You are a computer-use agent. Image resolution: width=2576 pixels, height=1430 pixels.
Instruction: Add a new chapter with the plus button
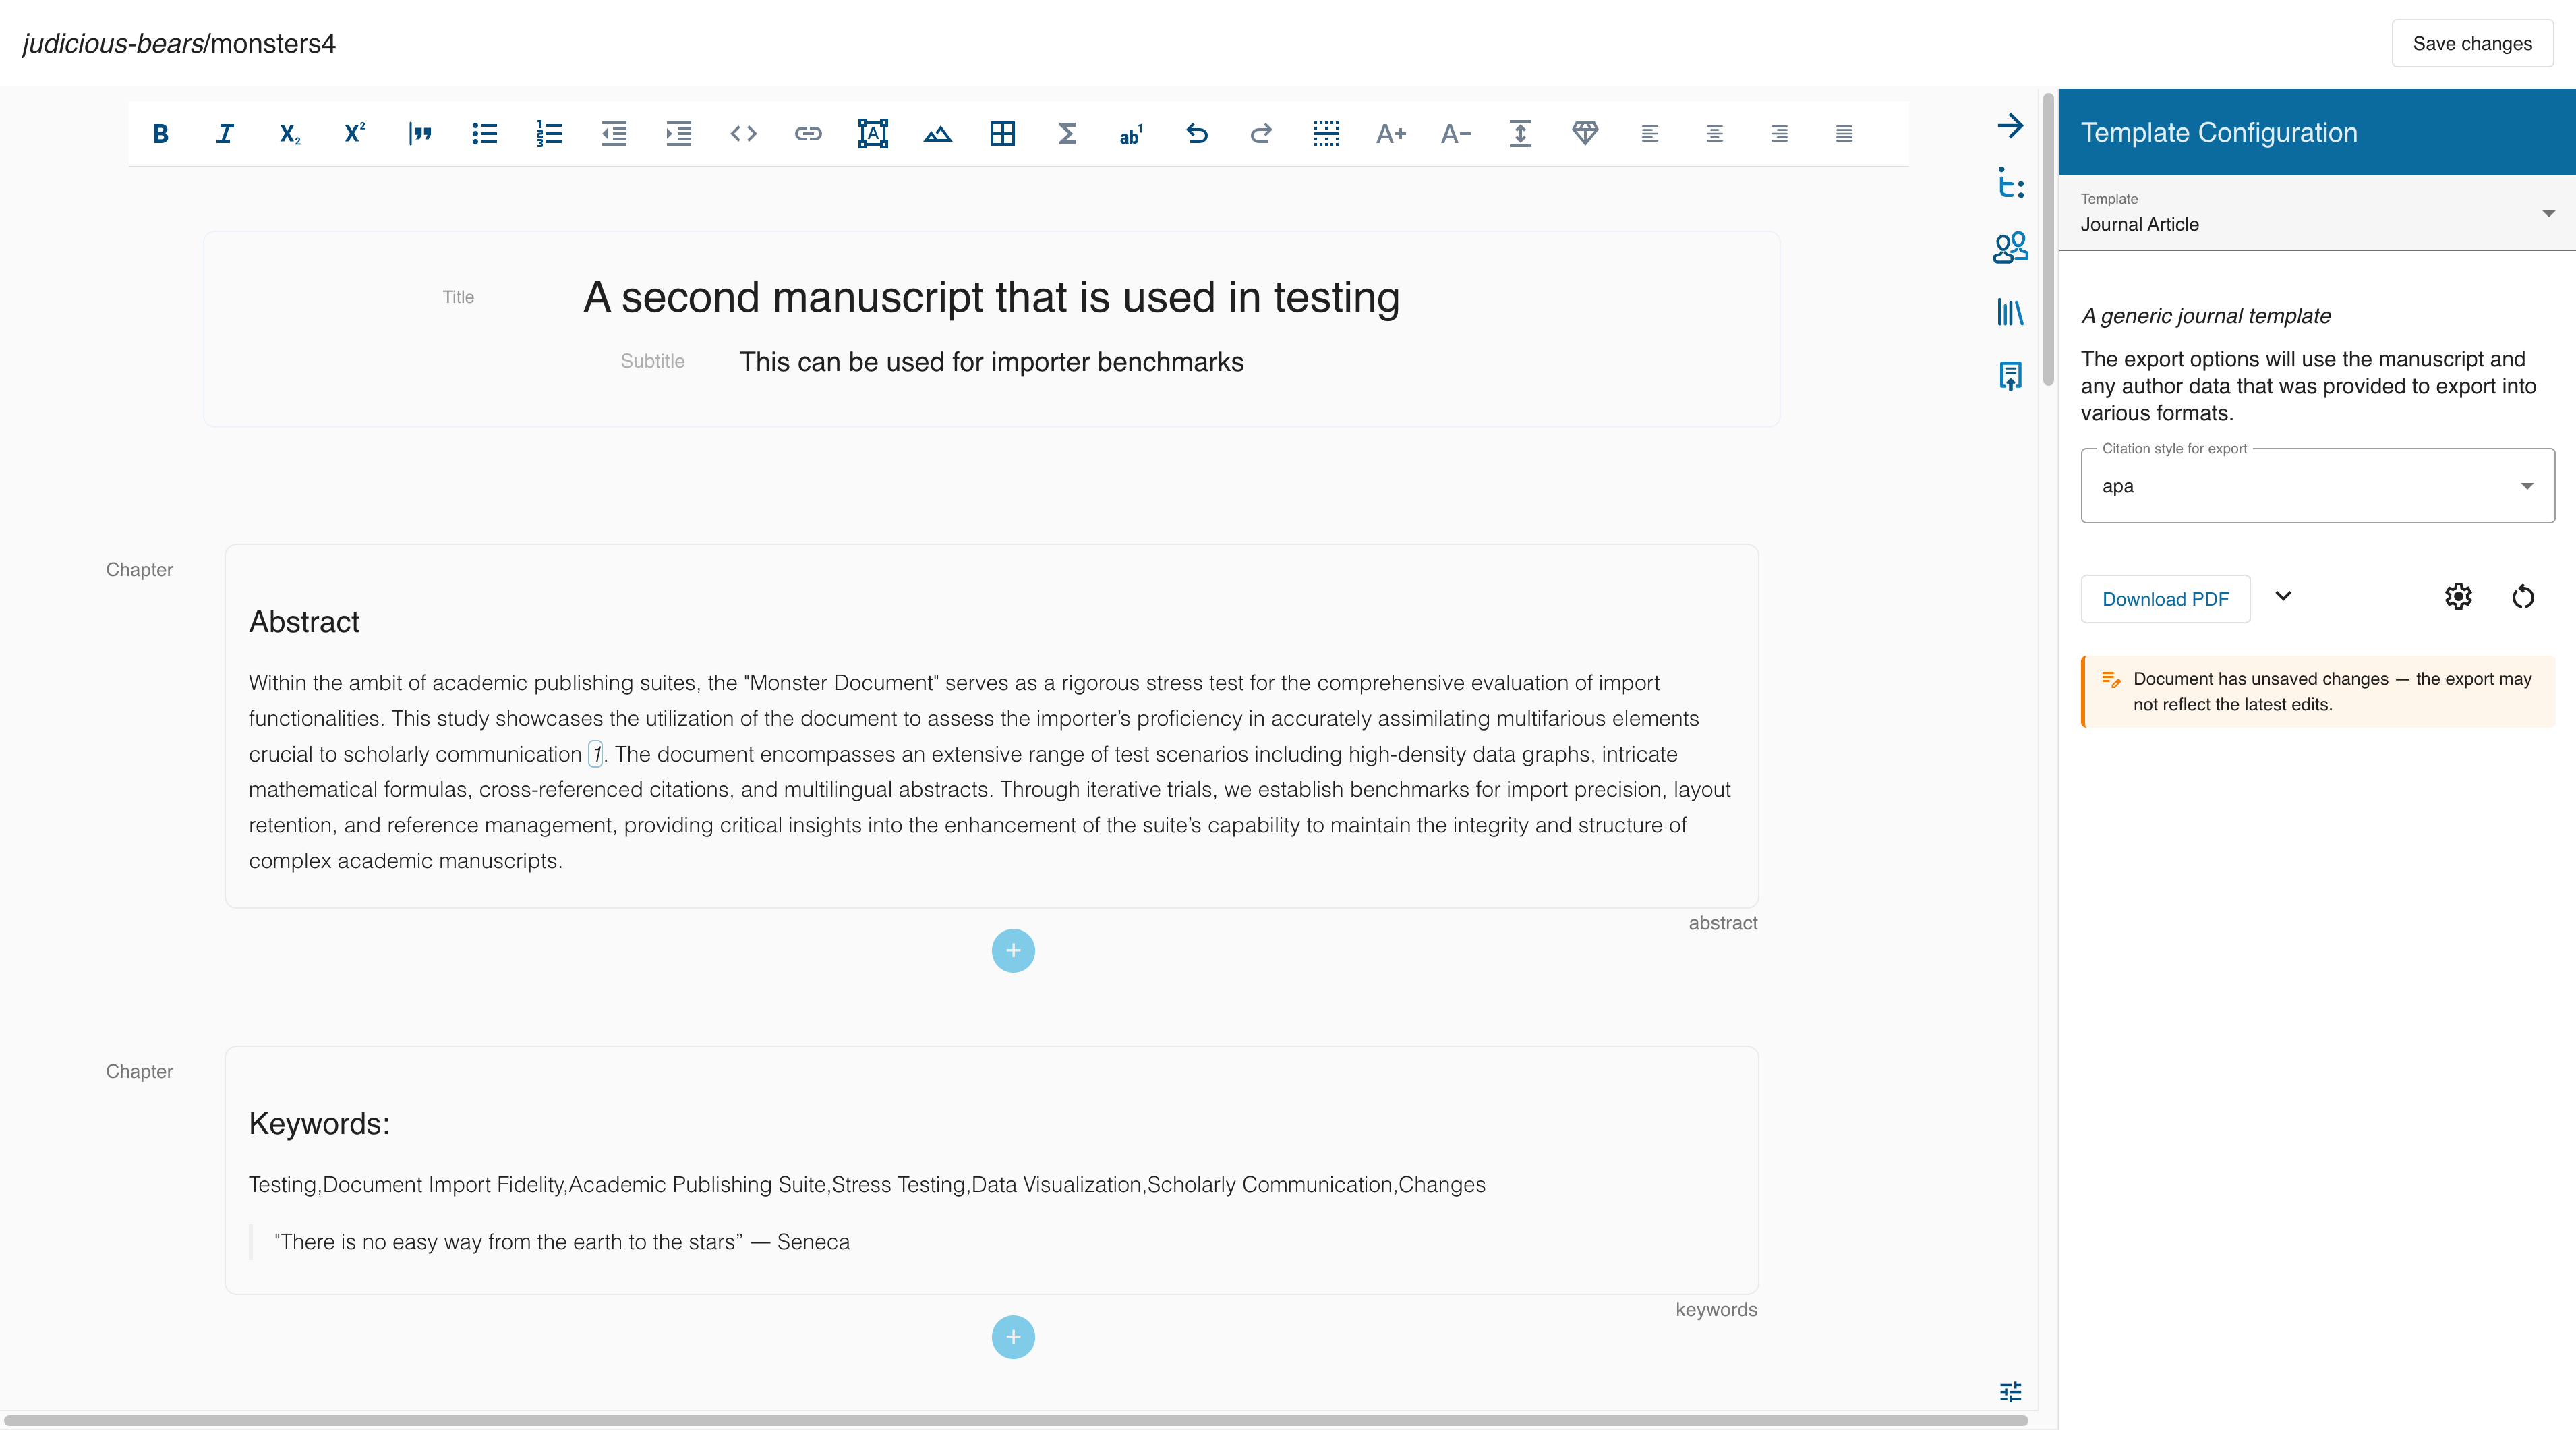click(x=1013, y=950)
